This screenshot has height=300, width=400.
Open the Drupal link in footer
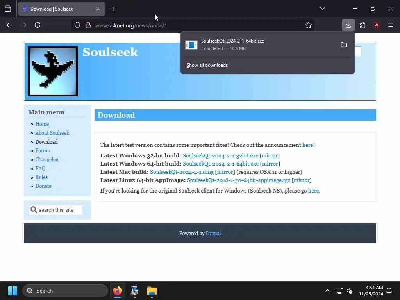click(x=213, y=234)
